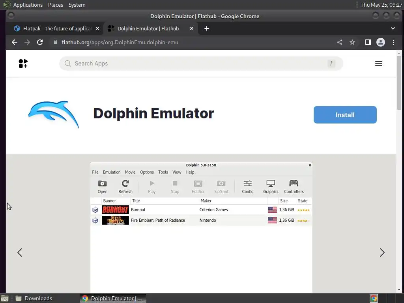Switch to the Flatpak tab
This screenshot has width=404, height=303.
pos(54,28)
